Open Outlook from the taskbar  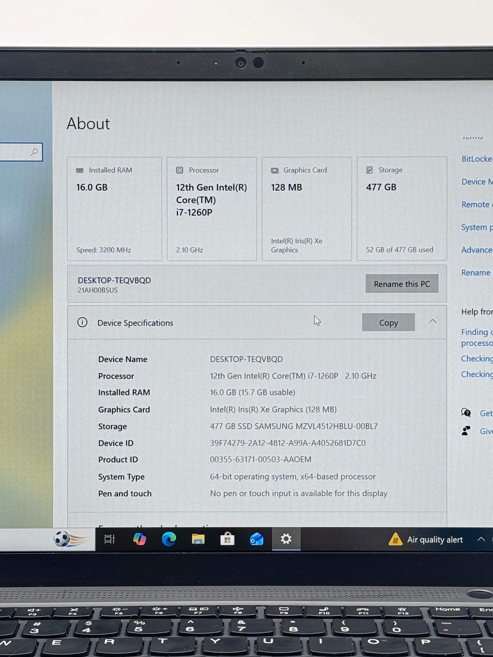click(257, 539)
